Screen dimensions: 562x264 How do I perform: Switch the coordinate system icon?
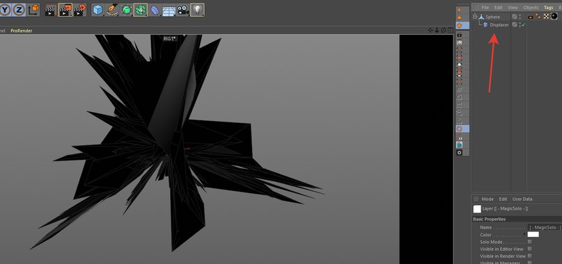(x=33, y=10)
